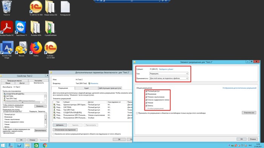Click Выберите субъект link

166,69
